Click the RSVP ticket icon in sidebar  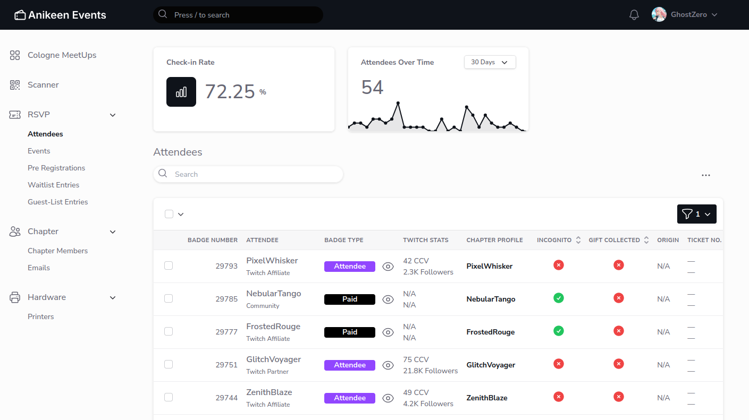pos(14,114)
